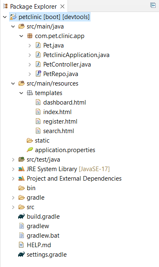Viewport: 159px width, 267px height.
Task: Expand the JRE System Library node
Action: point(13,169)
